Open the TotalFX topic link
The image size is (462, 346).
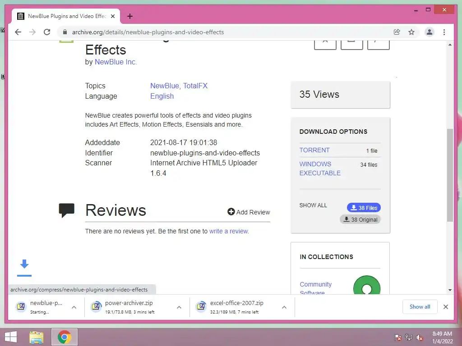[195, 86]
